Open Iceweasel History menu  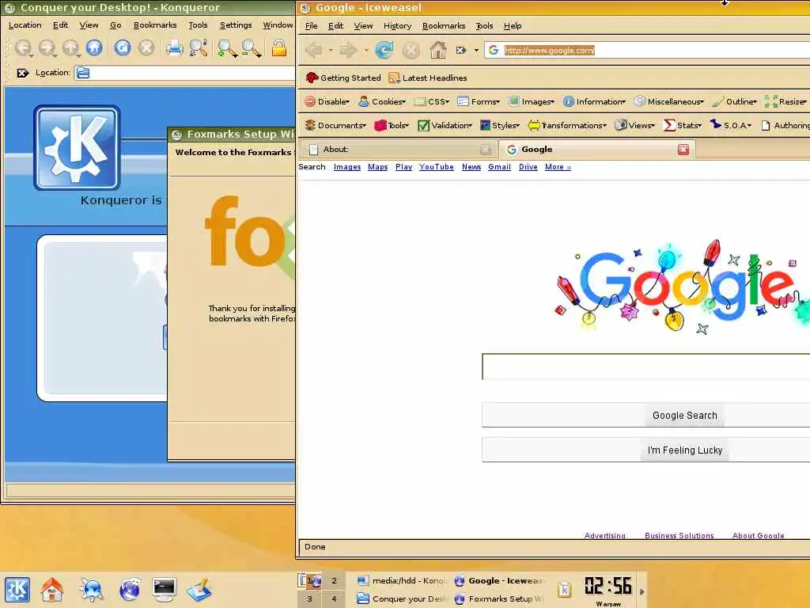tap(397, 26)
